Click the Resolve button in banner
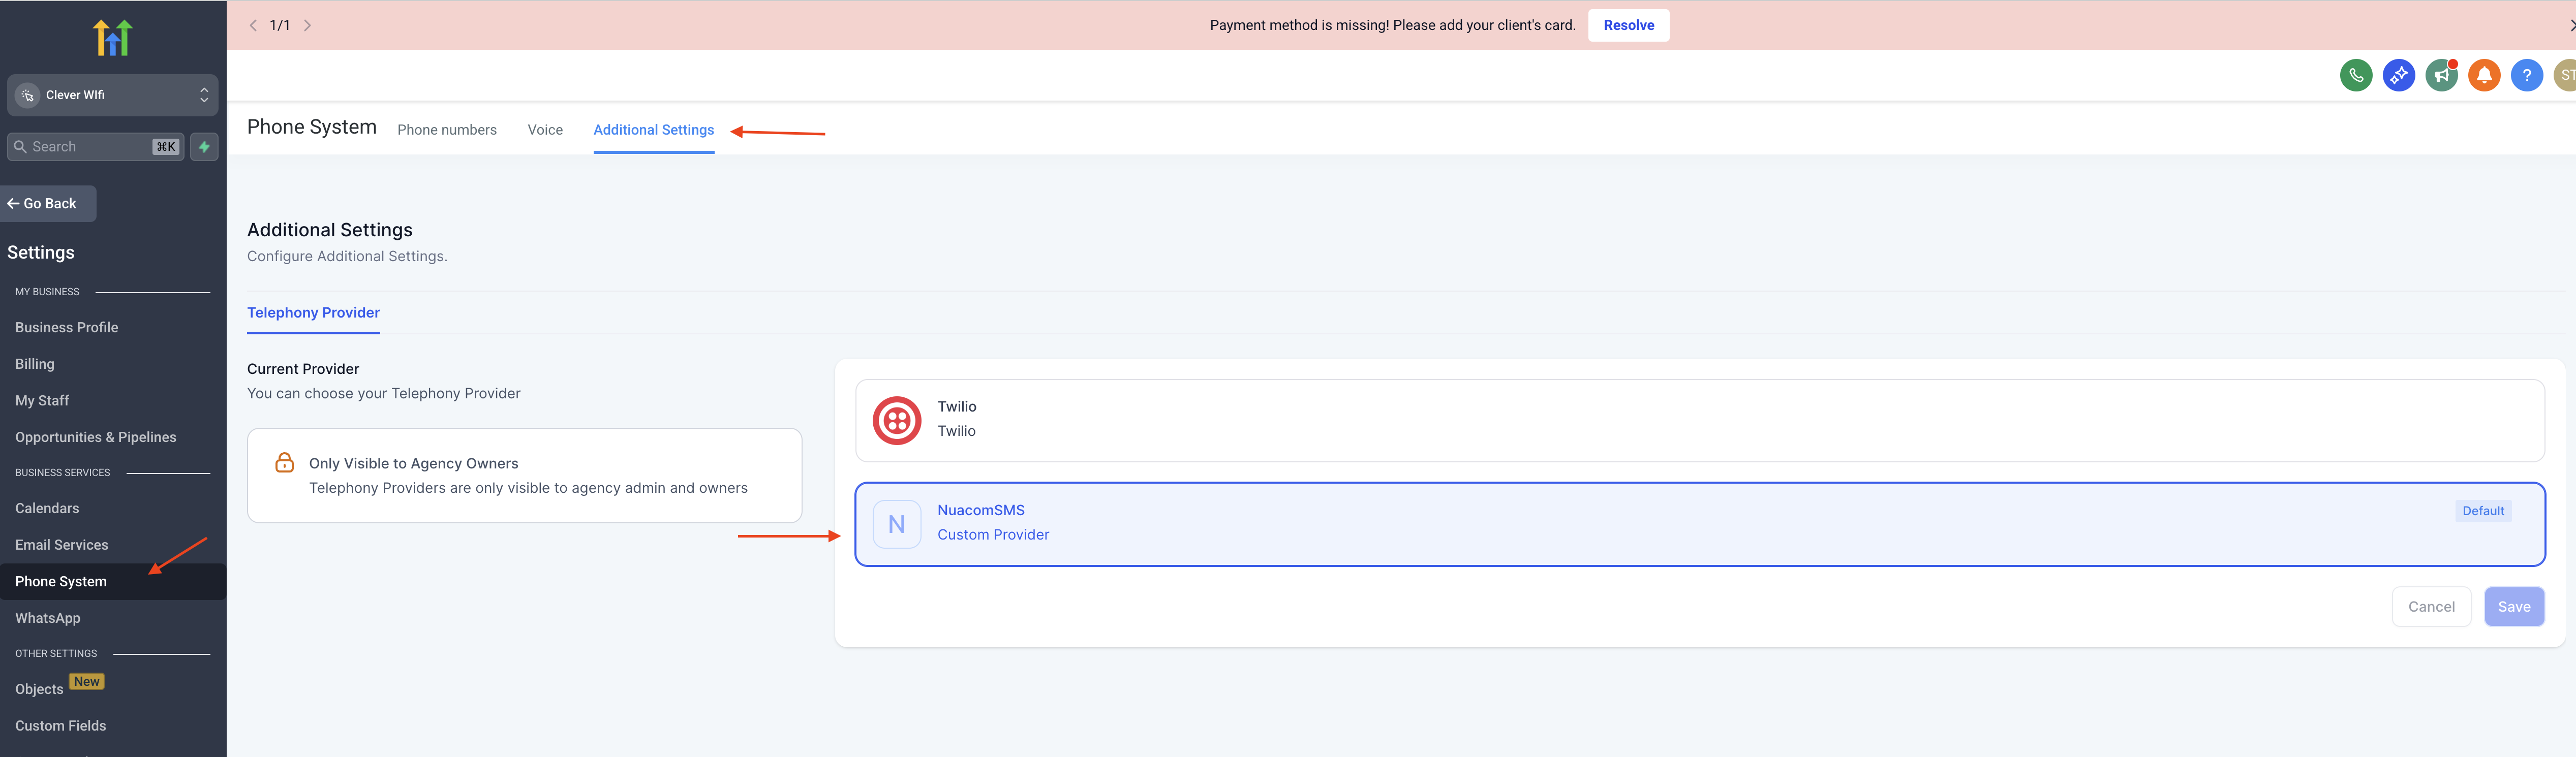Screen dimensions: 2576x757 1628,25
